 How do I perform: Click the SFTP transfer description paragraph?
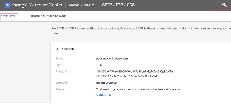click(141, 31)
